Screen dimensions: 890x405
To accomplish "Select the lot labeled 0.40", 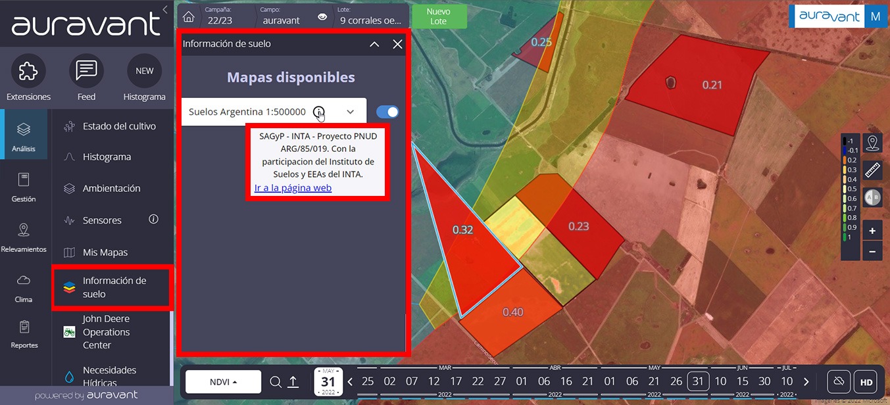I will coord(513,312).
